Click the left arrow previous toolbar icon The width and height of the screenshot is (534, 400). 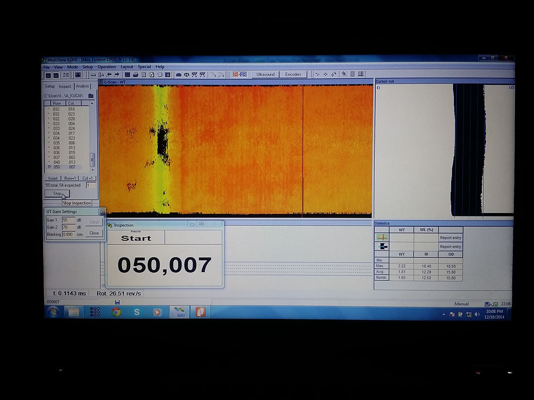tap(110, 75)
